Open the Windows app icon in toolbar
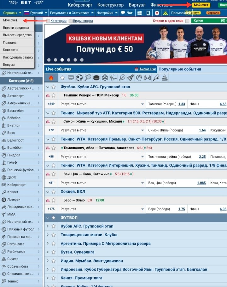 [140, 13]
